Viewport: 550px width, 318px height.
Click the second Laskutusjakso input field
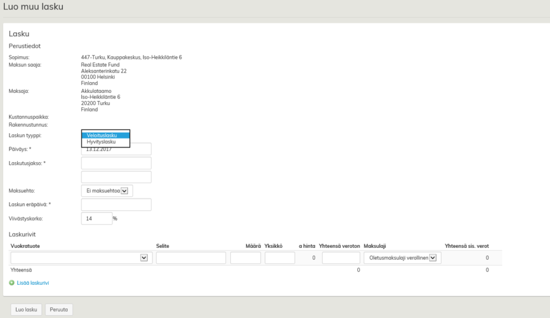click(116, 177)
